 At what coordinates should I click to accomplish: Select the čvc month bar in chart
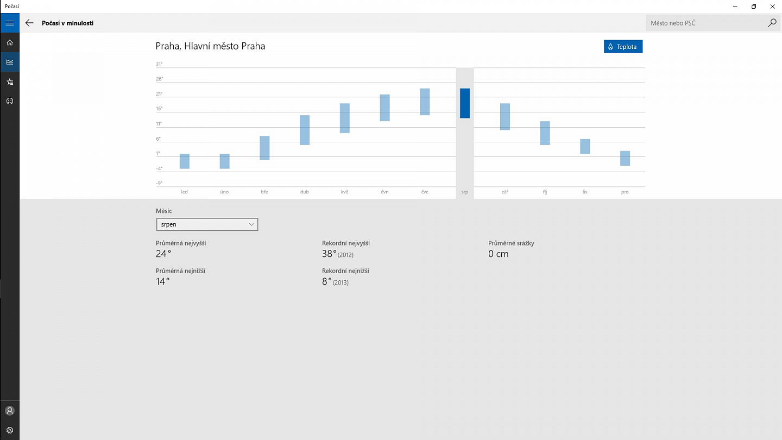425,102
